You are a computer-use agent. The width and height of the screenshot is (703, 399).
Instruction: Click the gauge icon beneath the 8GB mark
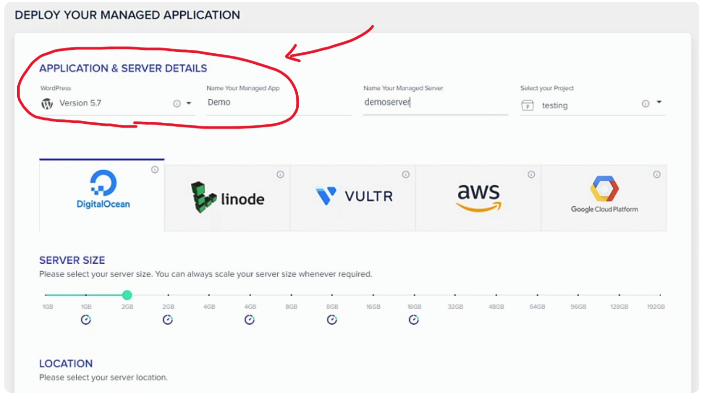tap(332, 320)
